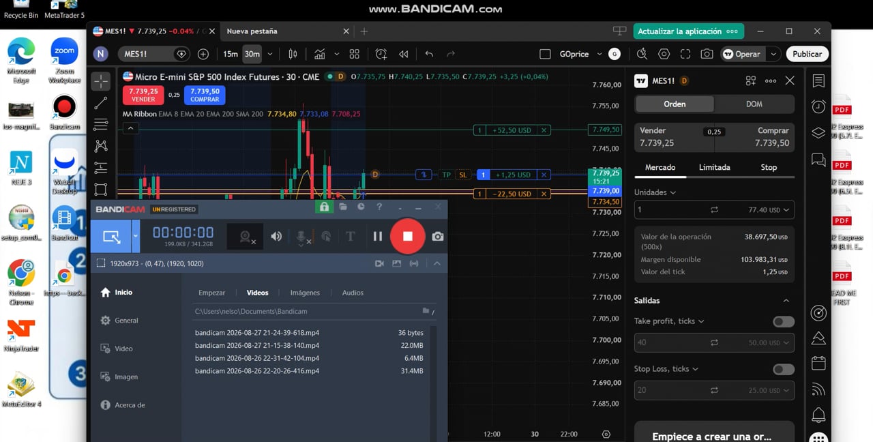Image resolution: width=873 pixels, height=442 pixels.
Task: Enable the Take profit toggle
Action: click(x=784, y=321)
